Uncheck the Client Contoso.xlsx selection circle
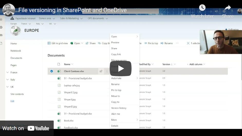242x136 pixels. point(52,71)
